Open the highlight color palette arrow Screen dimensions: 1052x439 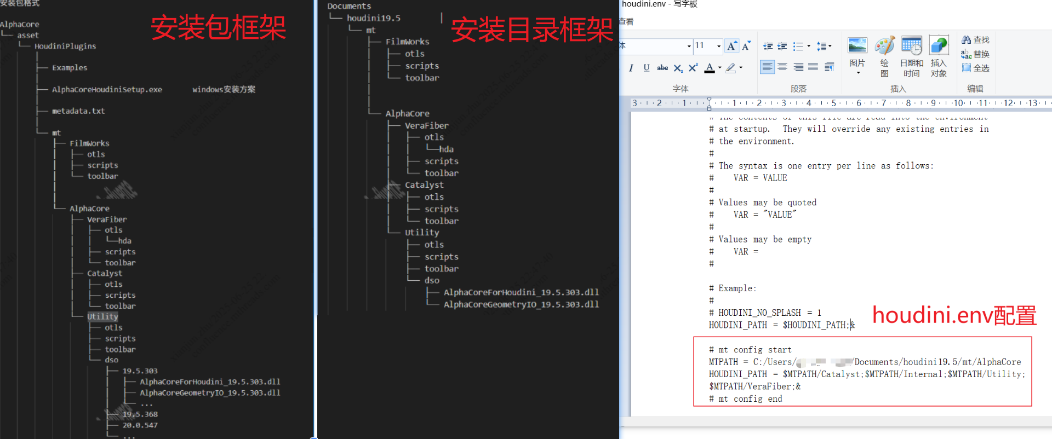click(x=741, y=68)
